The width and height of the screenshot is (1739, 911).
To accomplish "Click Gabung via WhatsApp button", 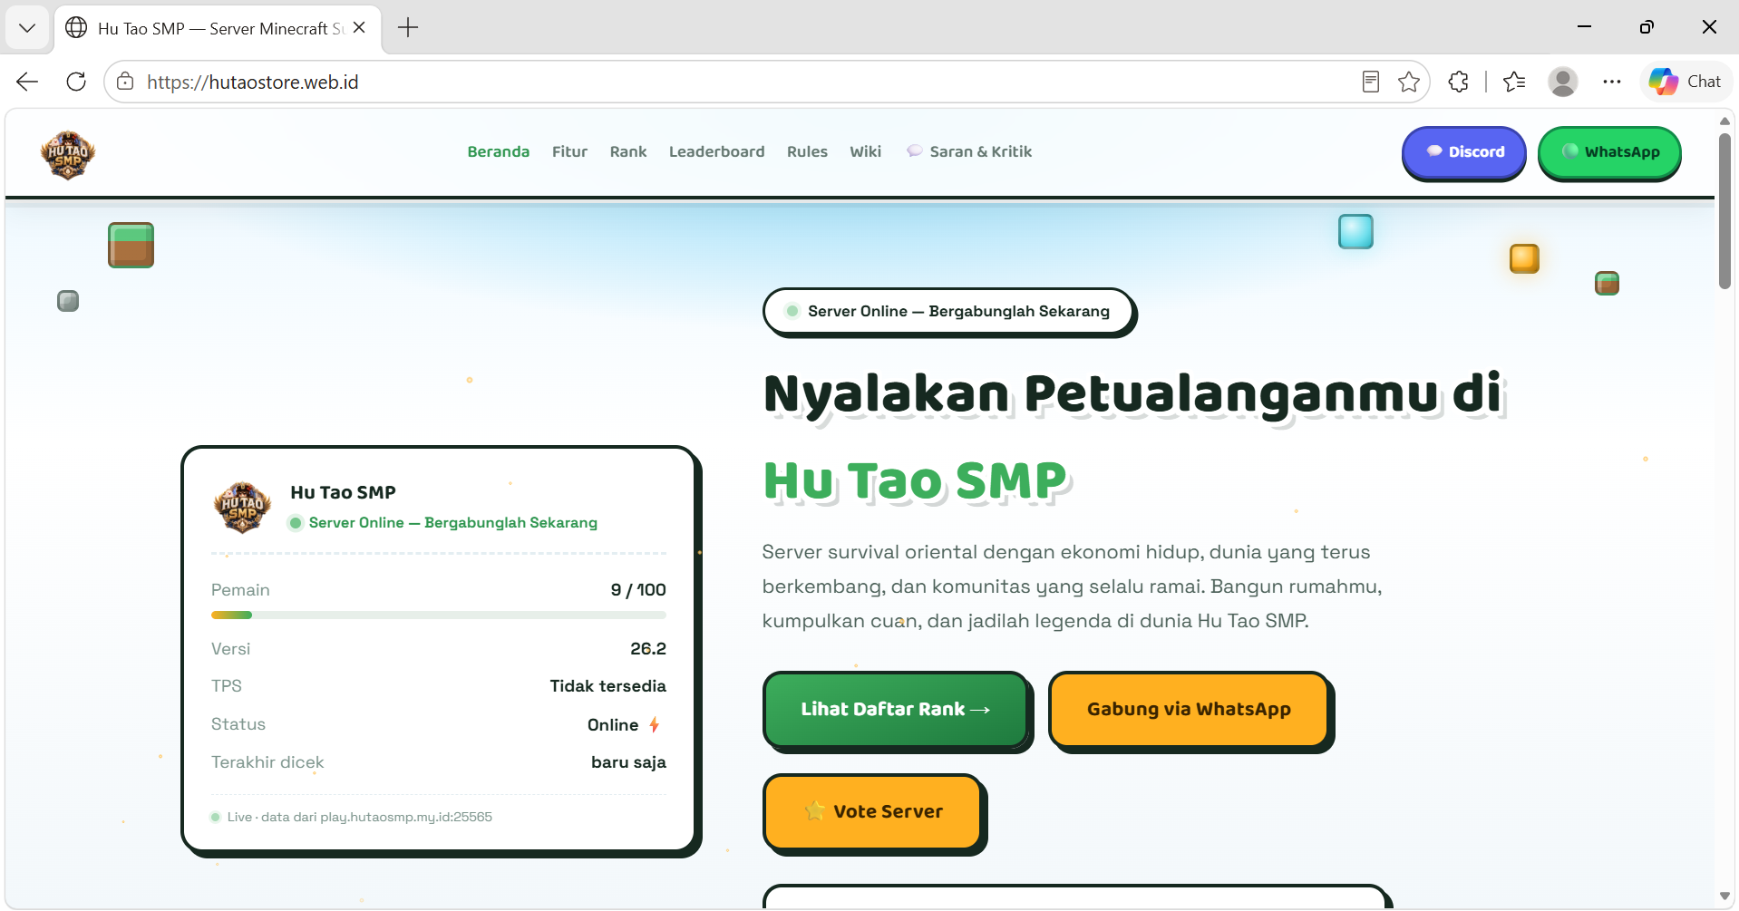I will (1189, 710).
